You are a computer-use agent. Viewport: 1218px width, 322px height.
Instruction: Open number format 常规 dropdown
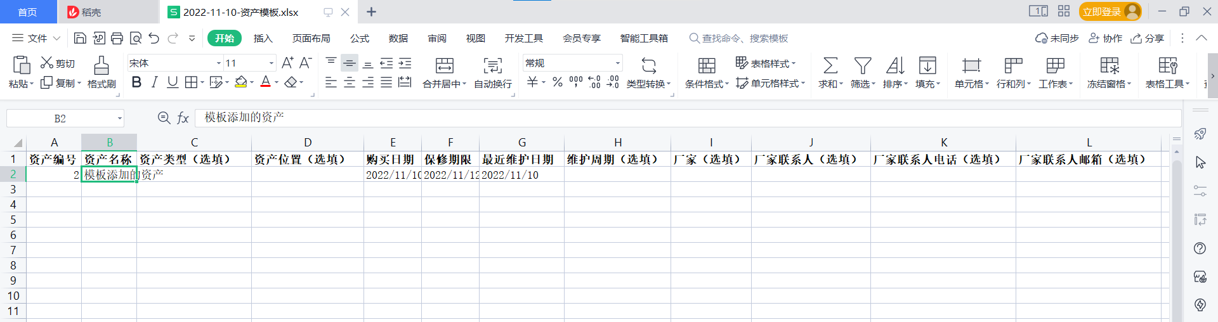[x=617, y=63]
